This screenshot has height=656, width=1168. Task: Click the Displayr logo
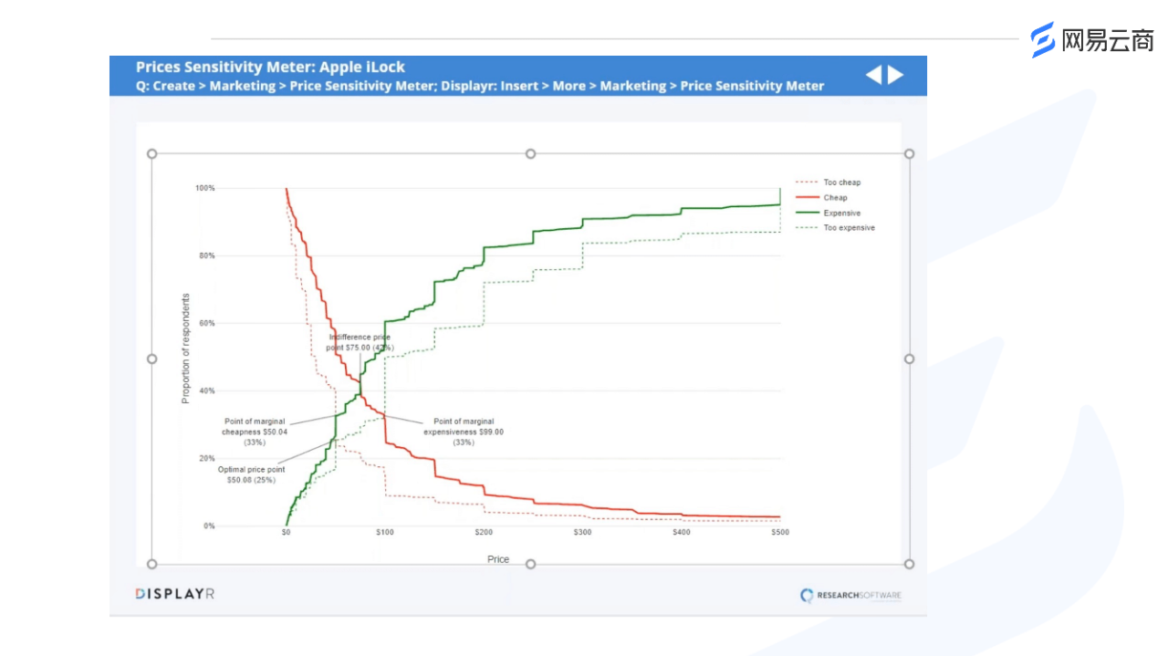pos(175,594)
